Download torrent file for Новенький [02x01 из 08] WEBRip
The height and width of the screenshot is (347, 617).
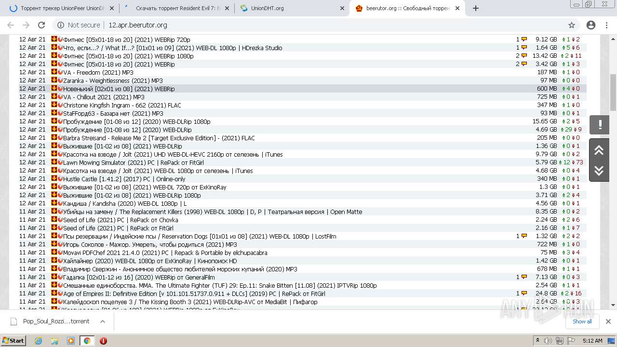[x=54, y=89]
